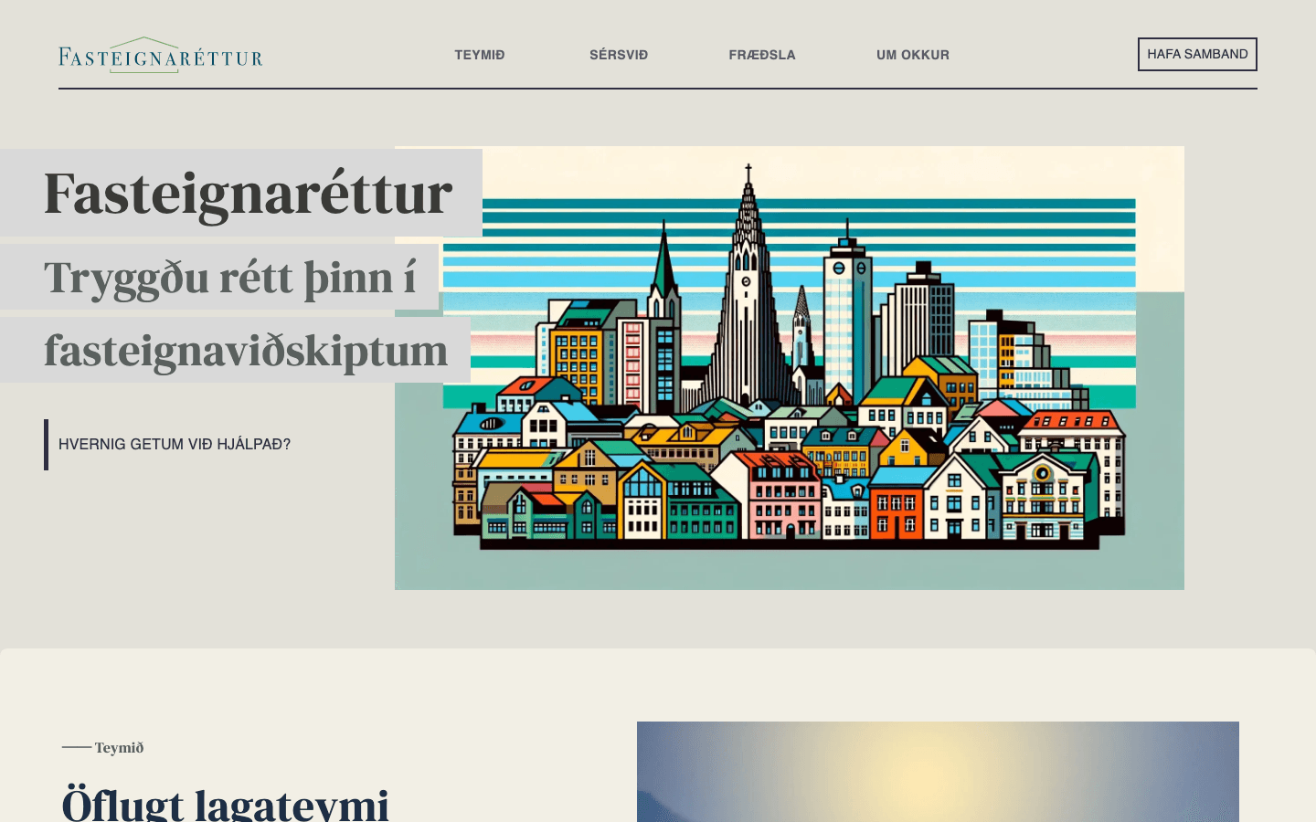Click the small Teymið section label
This screenshot has height=822, width=1316.
(x=119, y=747)
